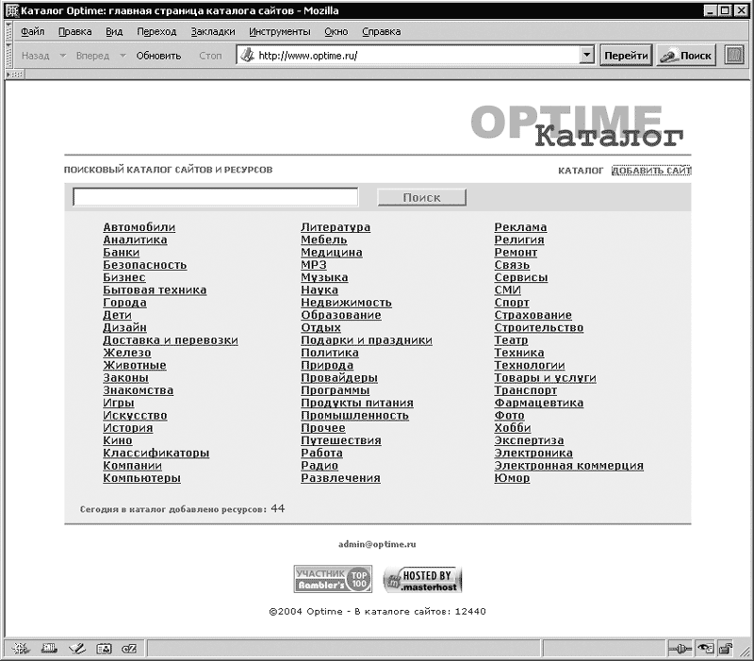Image resolution: width=754 pixels, height=661 pixels.
Task: Open the Хобби category link
Action: [512, 428]
